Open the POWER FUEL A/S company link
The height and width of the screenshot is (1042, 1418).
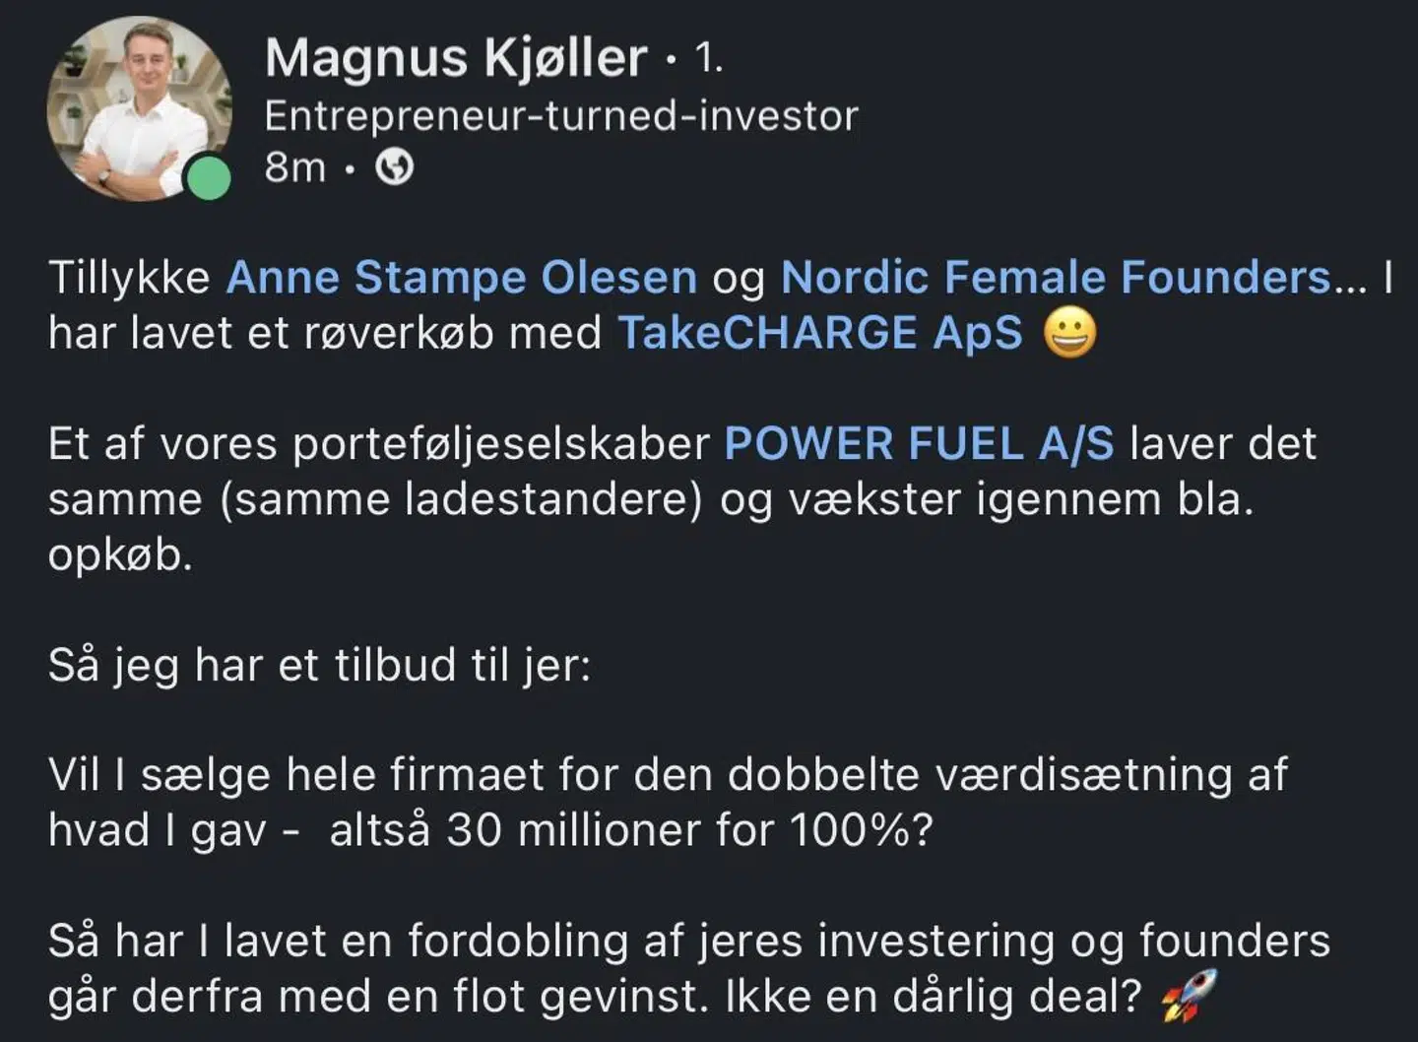coord(919,443)
